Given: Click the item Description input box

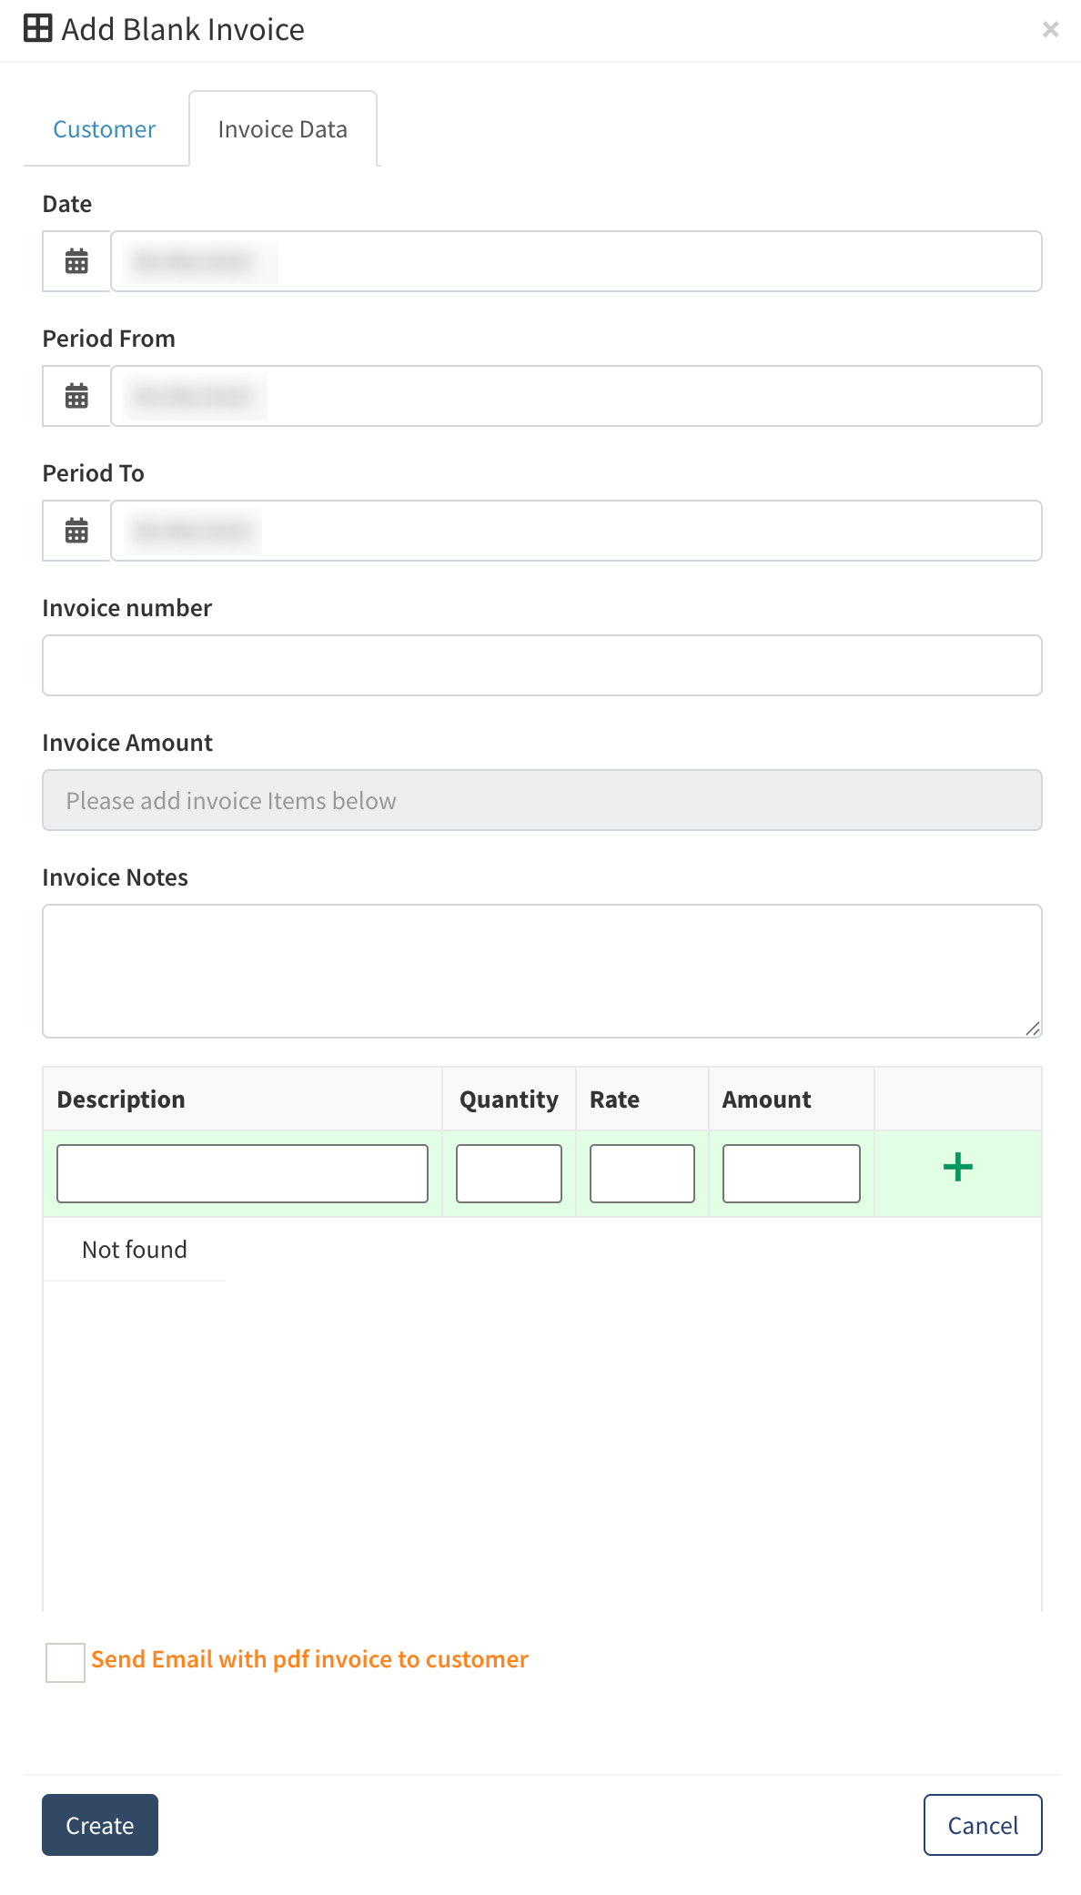Looking at the screenshot, I should 242,1174.
